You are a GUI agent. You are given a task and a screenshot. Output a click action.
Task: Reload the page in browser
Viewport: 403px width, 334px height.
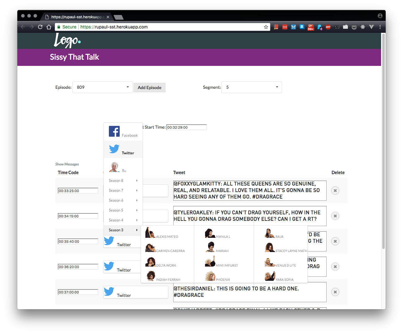coord(40,27)
